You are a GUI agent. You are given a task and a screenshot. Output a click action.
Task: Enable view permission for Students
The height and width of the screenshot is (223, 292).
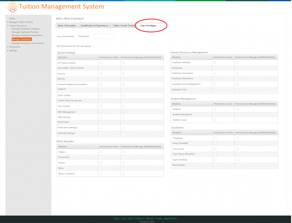pos(215,109)
